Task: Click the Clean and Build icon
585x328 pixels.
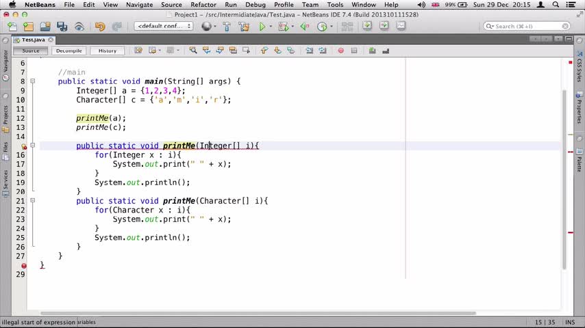Action: [244, 27]
